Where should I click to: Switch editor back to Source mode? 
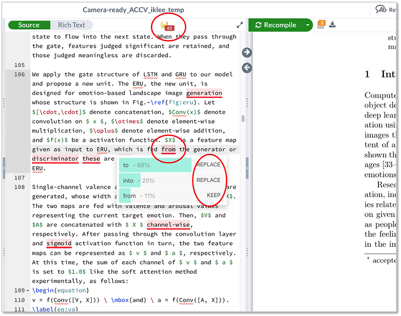tap(29, 25)
